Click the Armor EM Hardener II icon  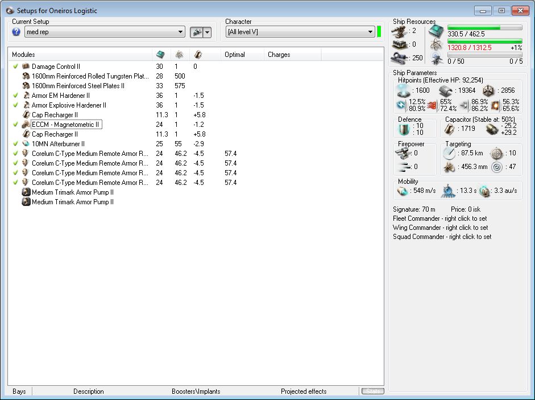(26, 95)
